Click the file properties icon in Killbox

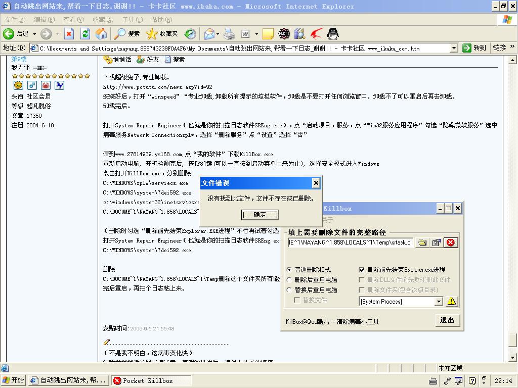click(x=436, y=243)
